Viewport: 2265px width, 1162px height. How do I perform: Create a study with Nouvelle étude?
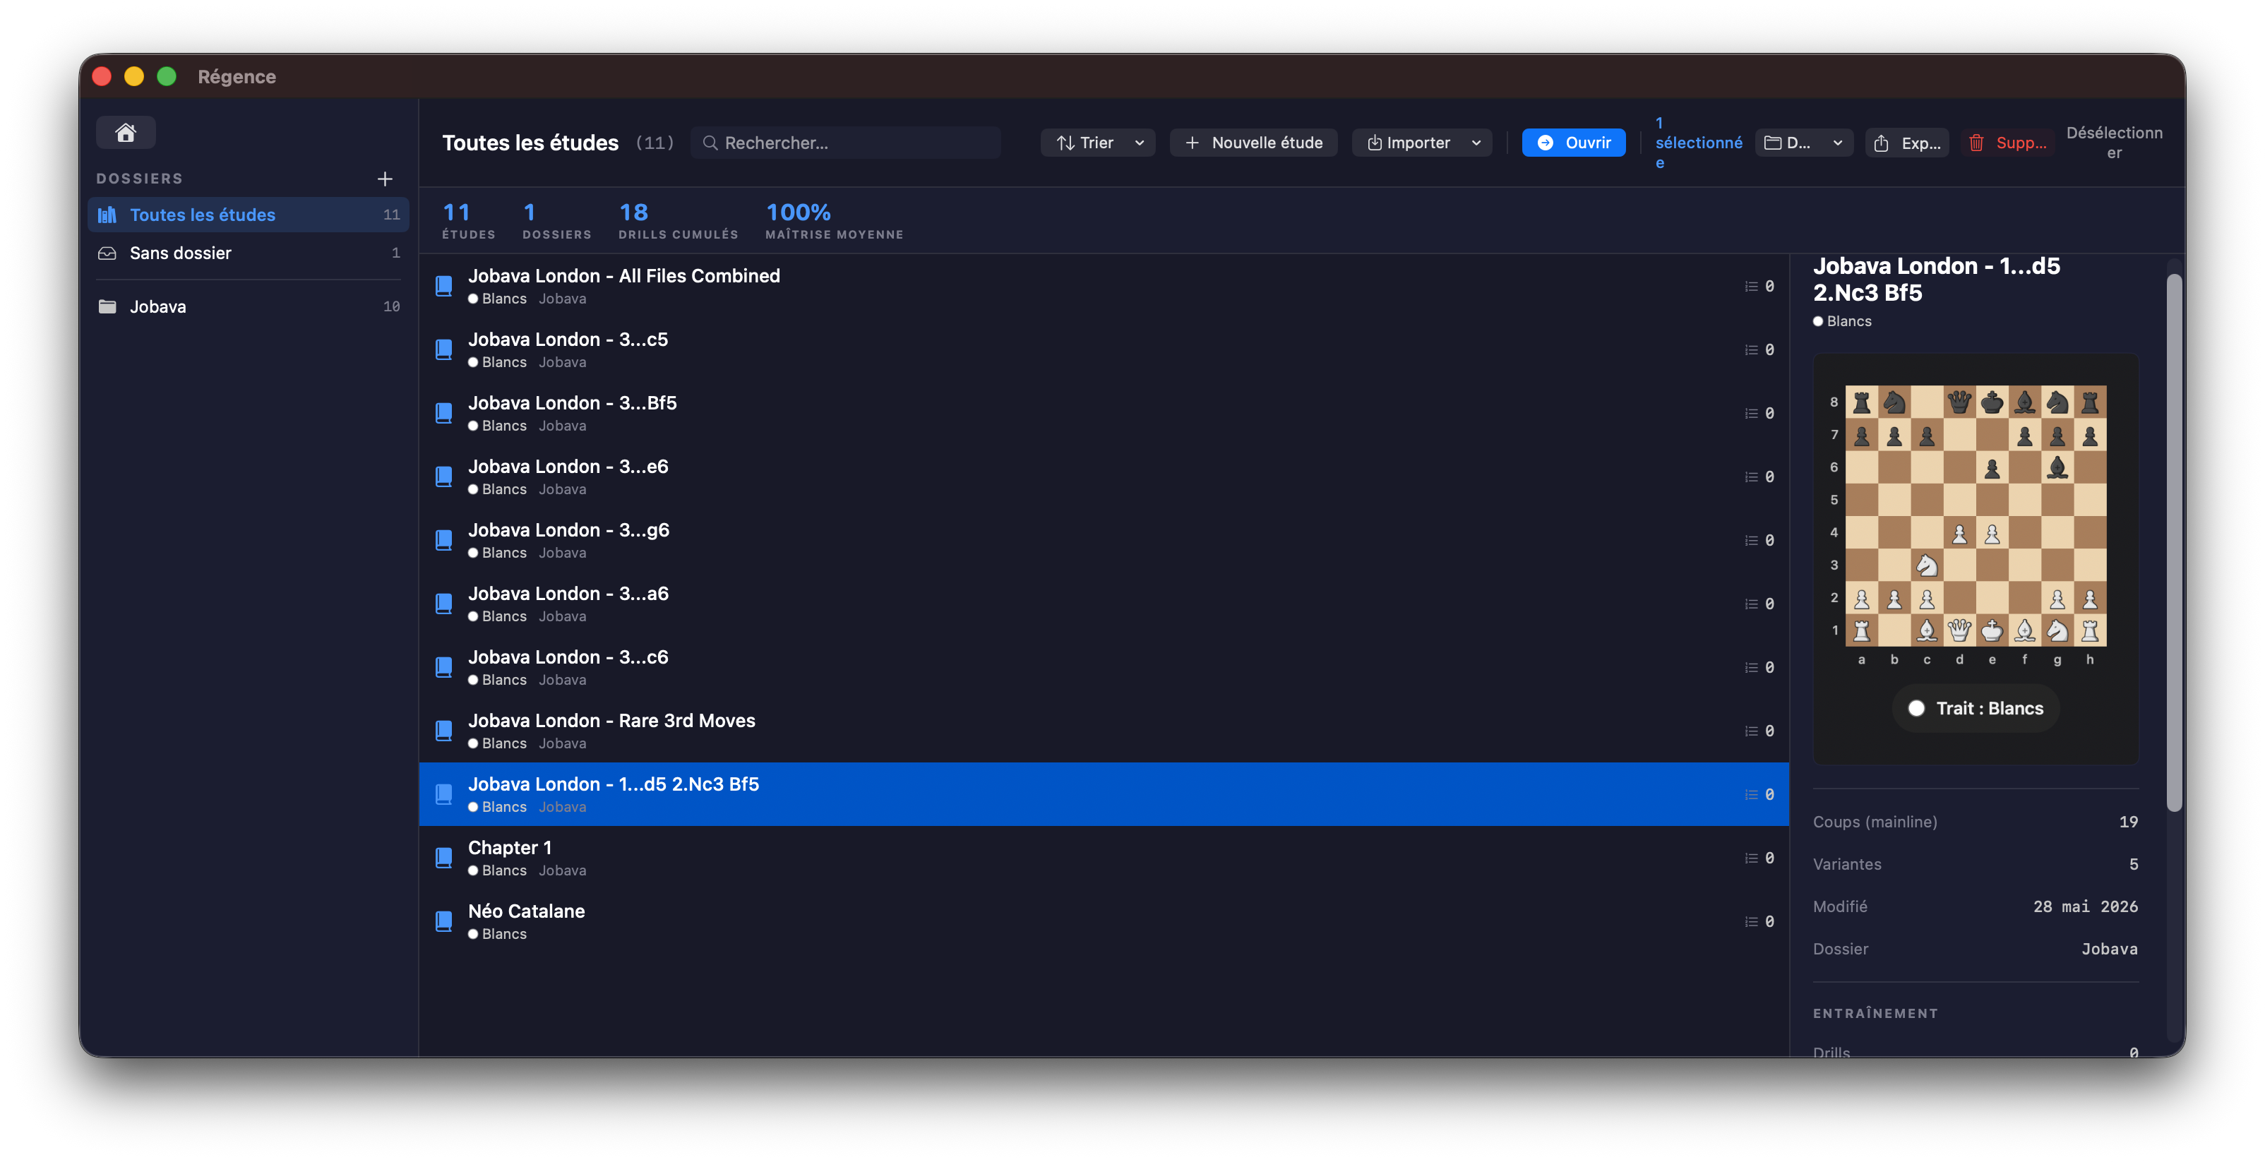(x=1253, y=143)
